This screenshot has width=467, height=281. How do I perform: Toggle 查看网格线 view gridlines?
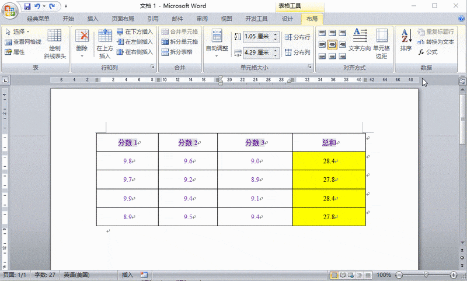click(23, 42)
